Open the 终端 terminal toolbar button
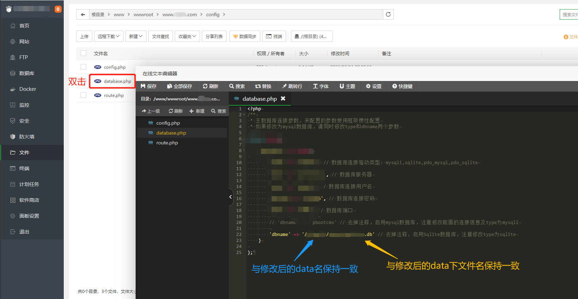The height and width of the screenshot is (299, 578). [274, 36]
